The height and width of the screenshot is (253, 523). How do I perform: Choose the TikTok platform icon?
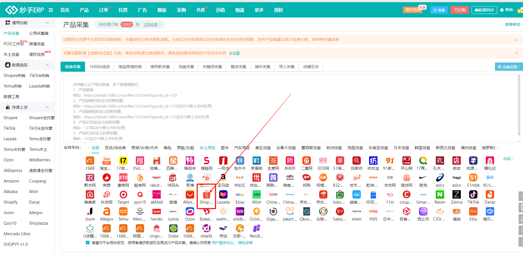(x=473, y=195)
